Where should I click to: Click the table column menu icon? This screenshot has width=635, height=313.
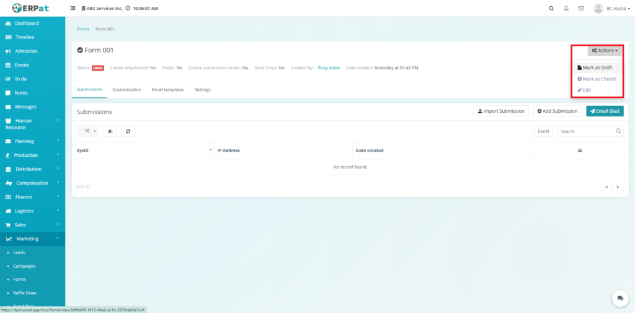[x=580, y=151]
